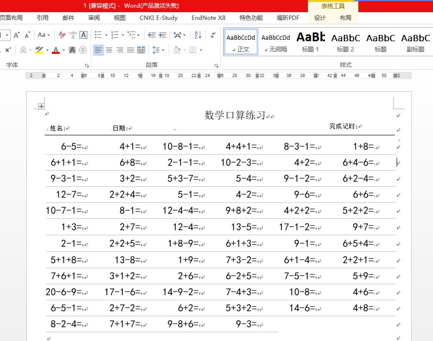Click the show/hide paragraph marks icon
This screenshot has height=341, width=433.
click(211, 33)
